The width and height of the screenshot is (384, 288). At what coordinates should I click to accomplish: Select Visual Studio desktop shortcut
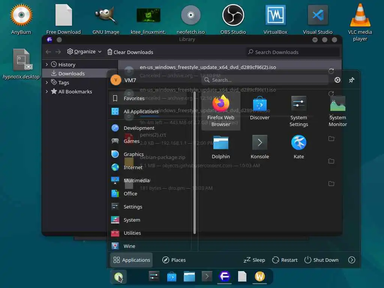318,19
